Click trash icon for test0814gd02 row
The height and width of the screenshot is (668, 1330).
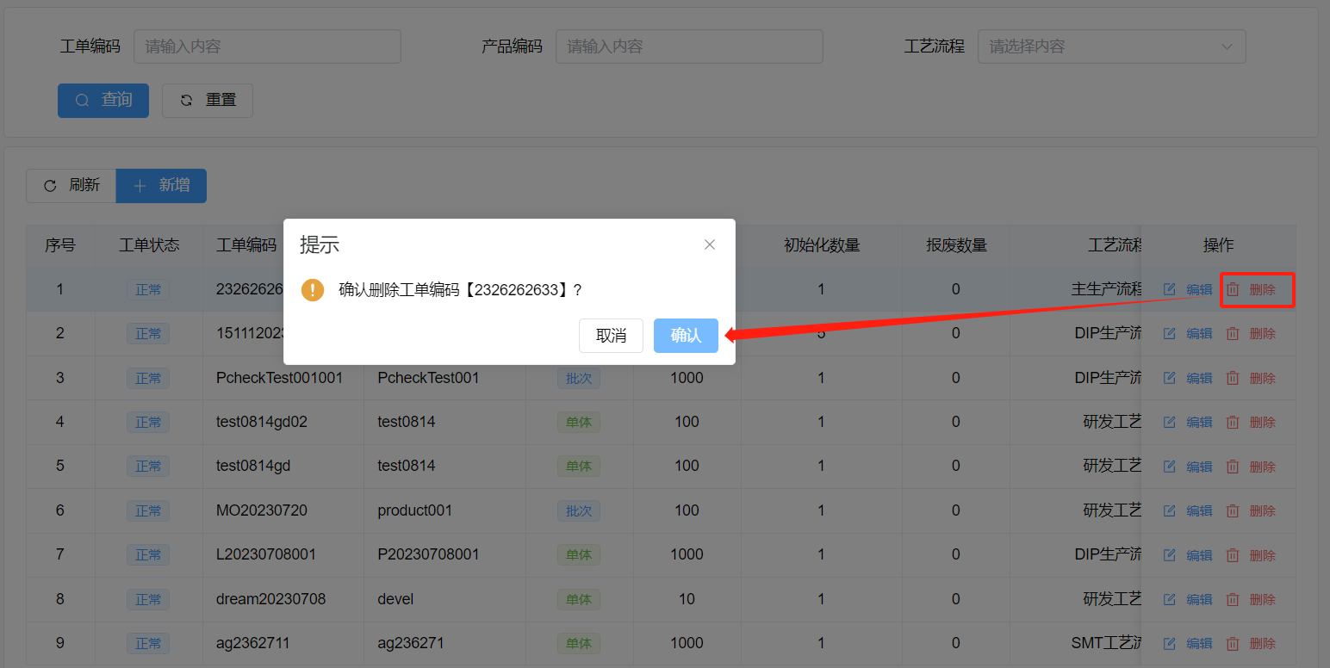(x=1233, y=422)
